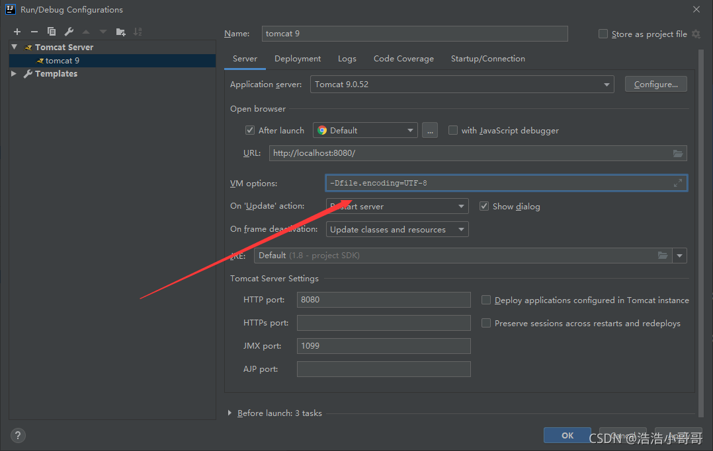The image size is (713, 451).
Task: Move configuration up arrow
Action: [x=86, y=31]
